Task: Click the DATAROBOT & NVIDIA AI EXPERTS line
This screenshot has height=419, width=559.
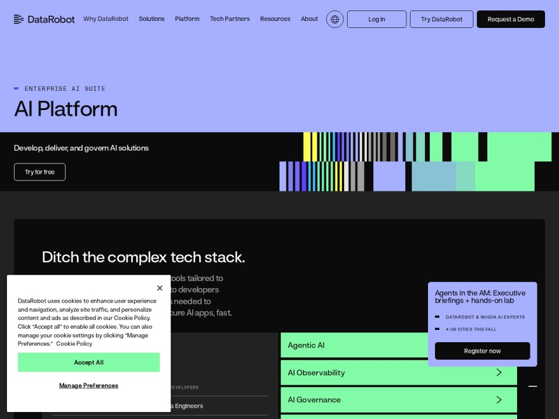Action: (x=485, y=317)
